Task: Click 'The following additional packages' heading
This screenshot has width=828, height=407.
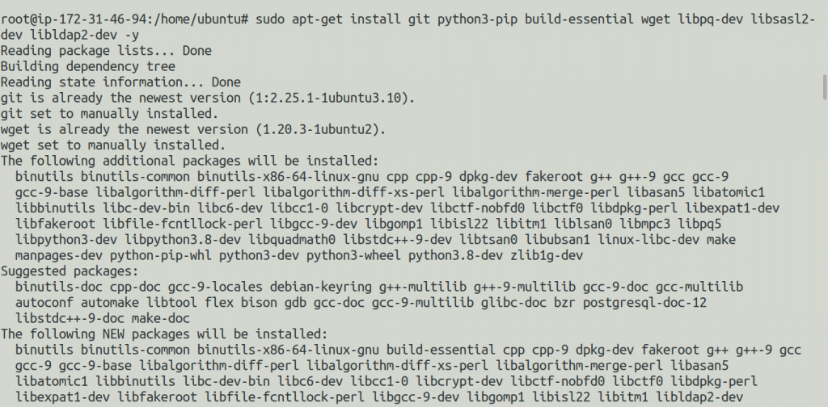Action: click(x=124, y=161)
